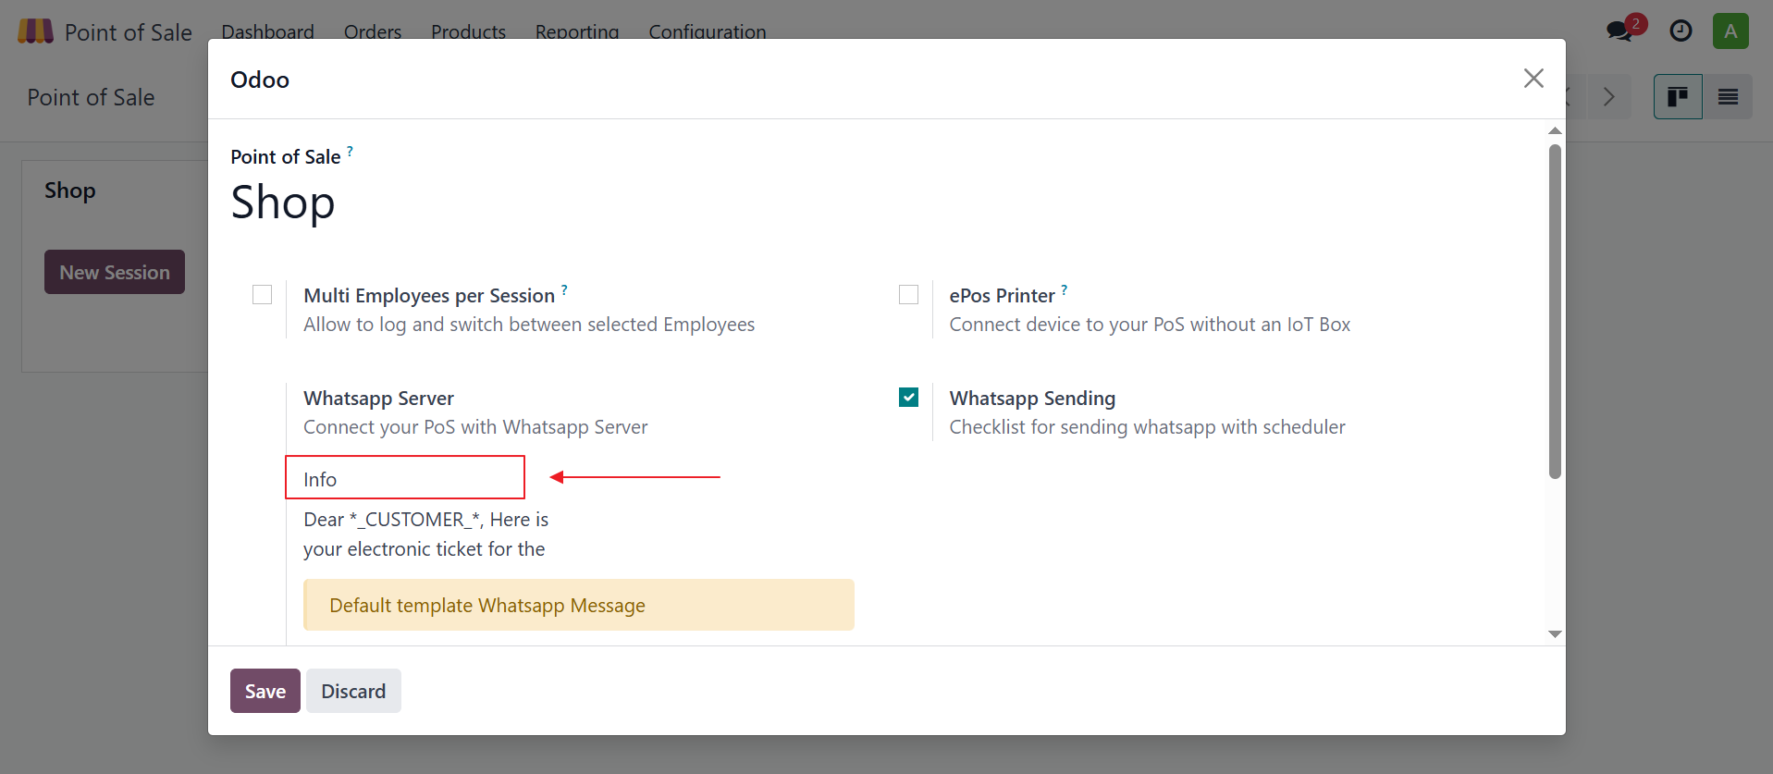Click the Multi Employees per Session label
Screen dimensions: 1773x774
point(429,295)
